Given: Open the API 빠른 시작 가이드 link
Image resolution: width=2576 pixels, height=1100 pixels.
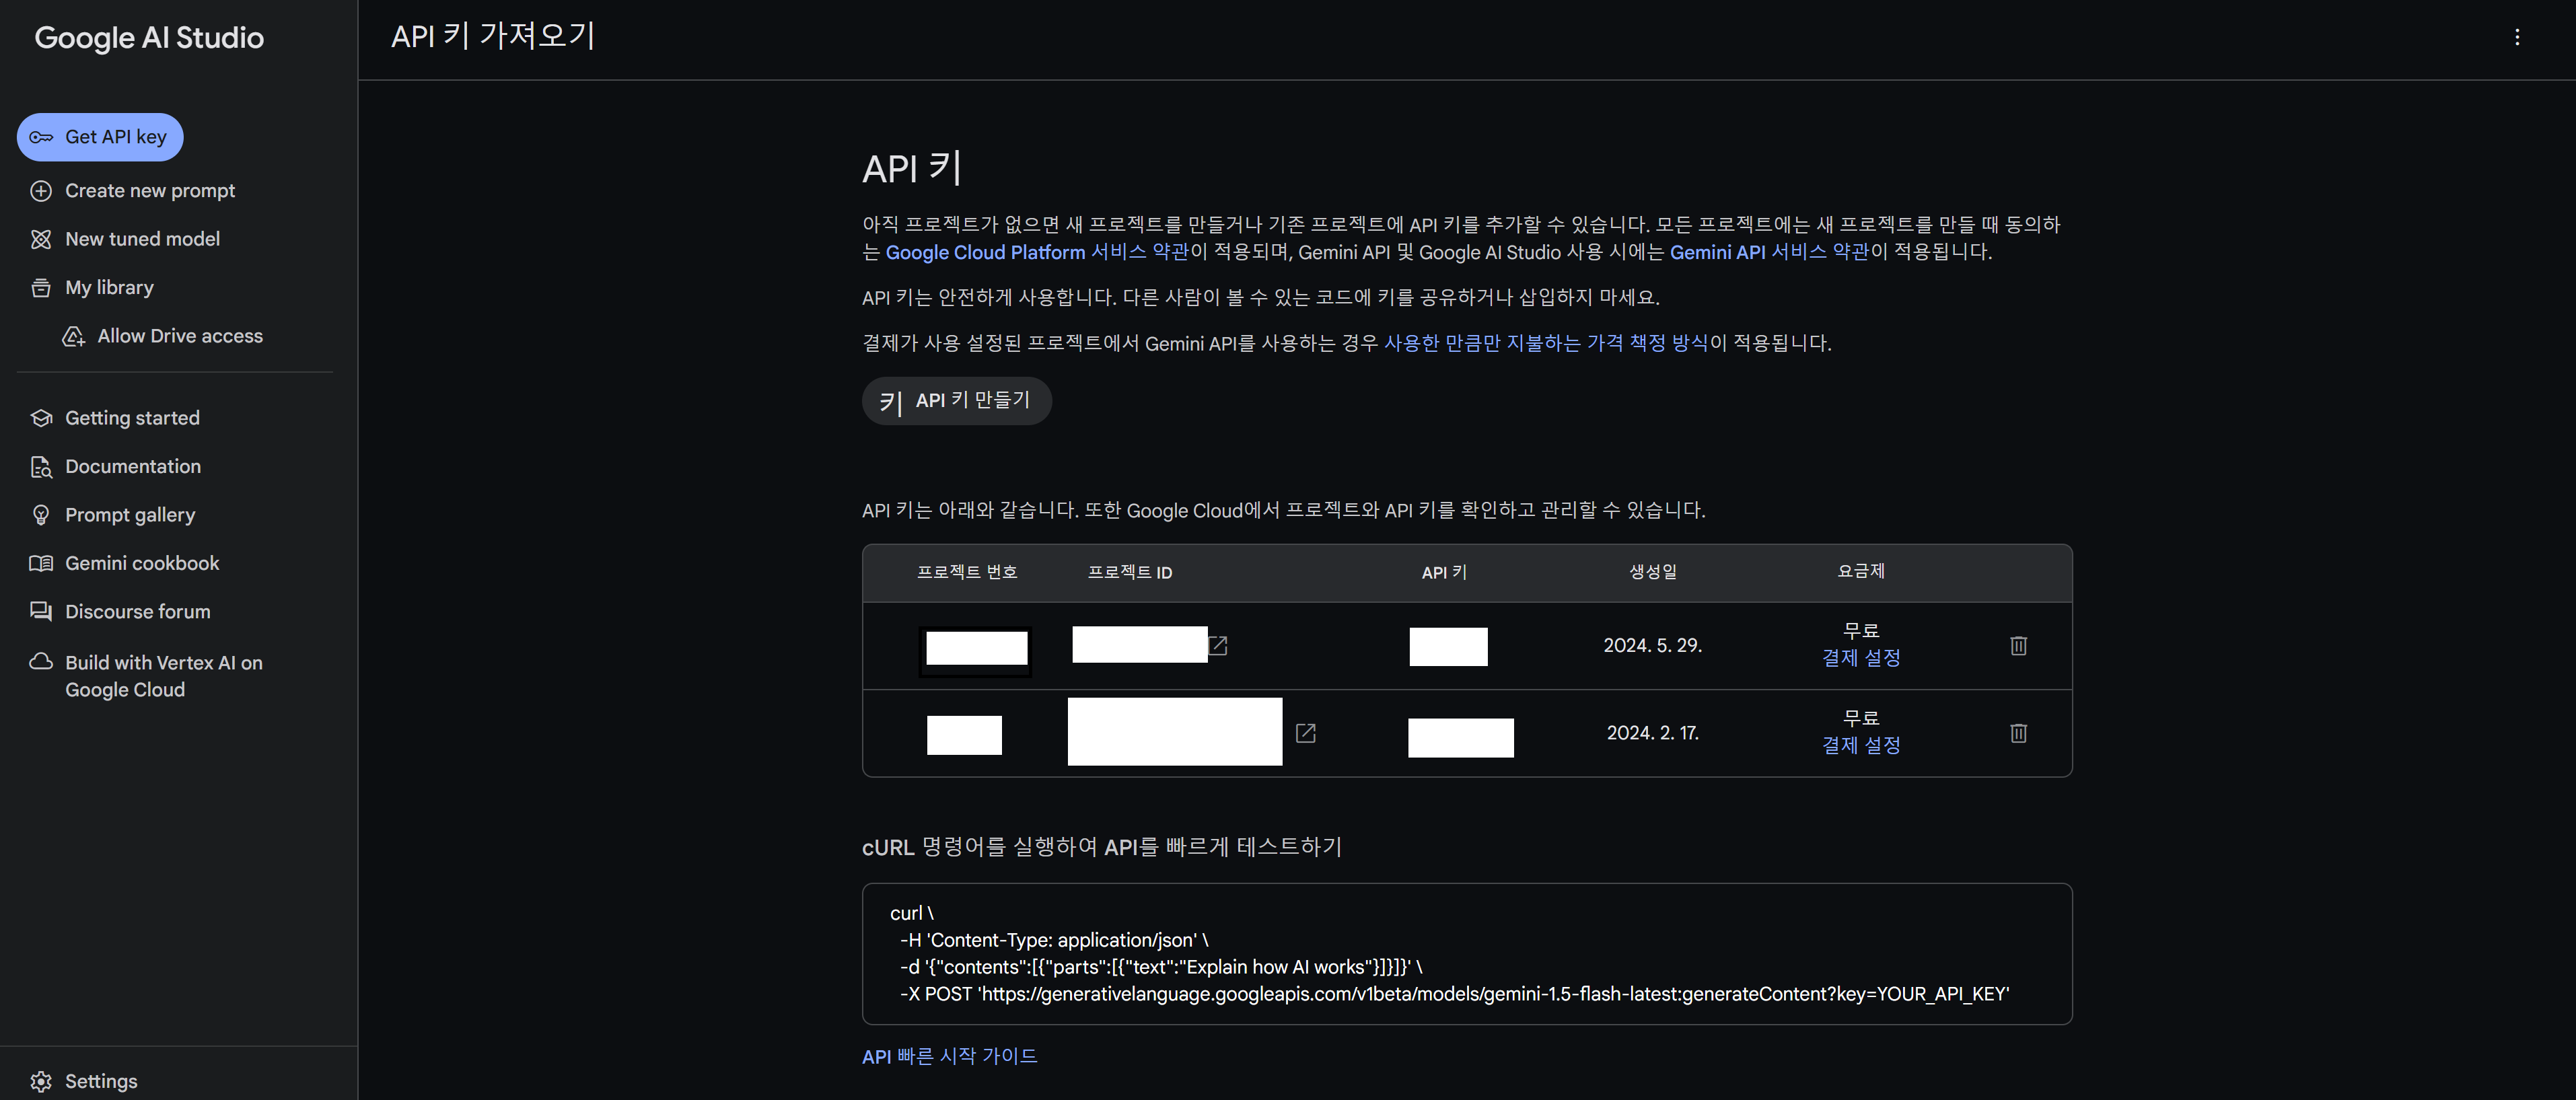Looking at the screenshot, I should (x=949, y=1056).
